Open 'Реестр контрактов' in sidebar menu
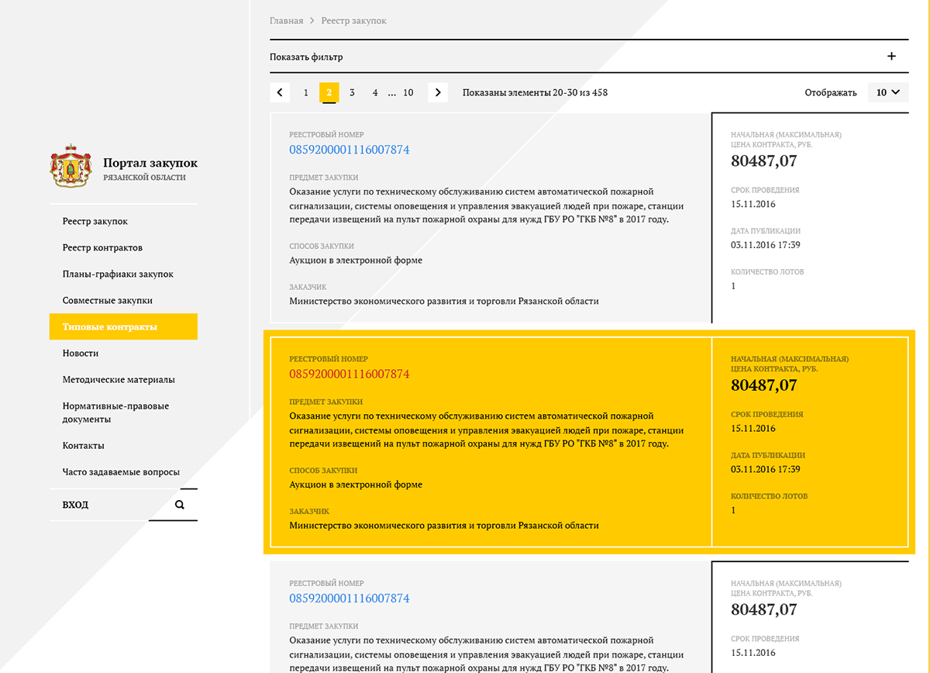The height and width of the screenshot is (673, 930). (x=102, y=248)
